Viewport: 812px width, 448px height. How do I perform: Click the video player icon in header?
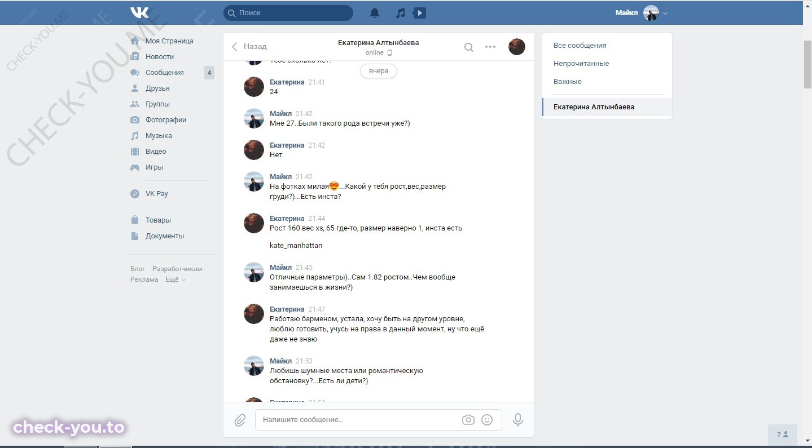tap(419, 13)
